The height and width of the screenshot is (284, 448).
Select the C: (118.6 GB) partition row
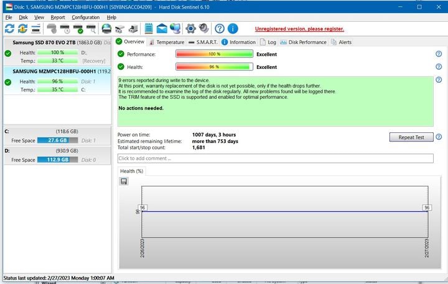coord(57,136)
